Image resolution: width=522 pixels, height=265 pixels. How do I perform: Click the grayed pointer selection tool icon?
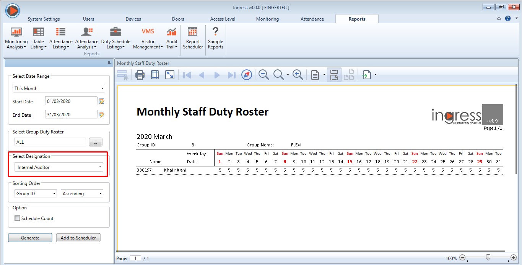(x=123, y=75)
